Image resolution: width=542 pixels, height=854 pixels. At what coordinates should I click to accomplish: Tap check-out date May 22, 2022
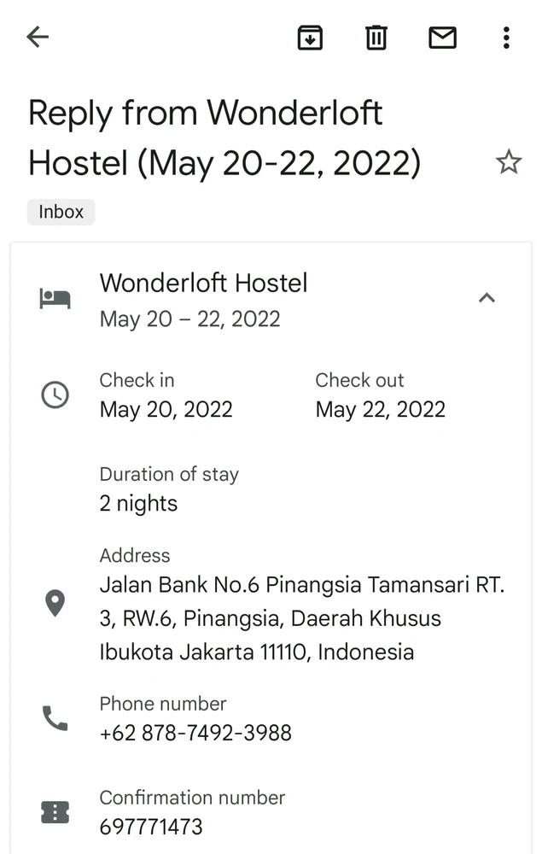click(x=380, y=409)
